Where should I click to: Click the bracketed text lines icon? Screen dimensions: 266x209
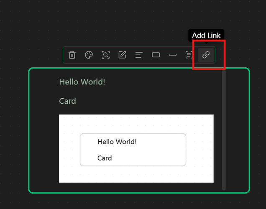coord(189,55)
